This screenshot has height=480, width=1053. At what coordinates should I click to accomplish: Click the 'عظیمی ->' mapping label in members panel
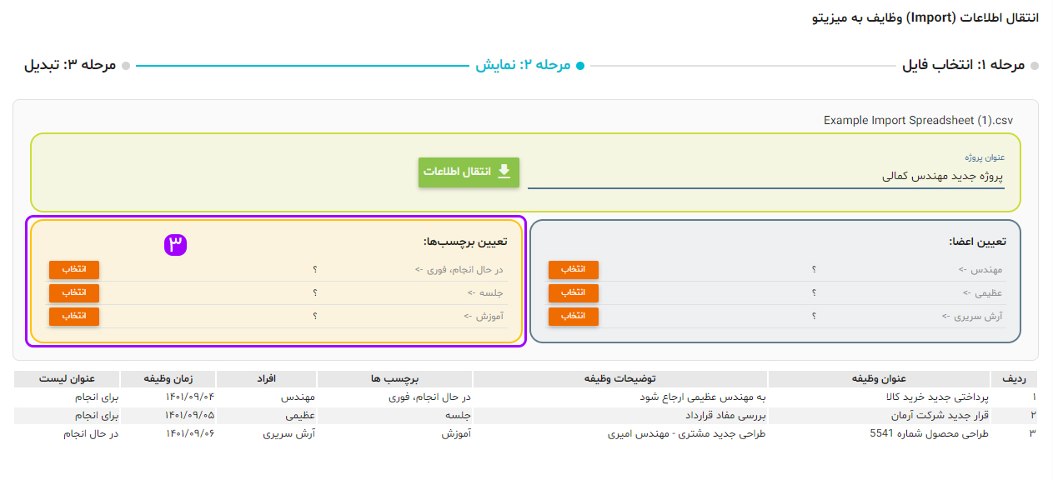(981, 293)
